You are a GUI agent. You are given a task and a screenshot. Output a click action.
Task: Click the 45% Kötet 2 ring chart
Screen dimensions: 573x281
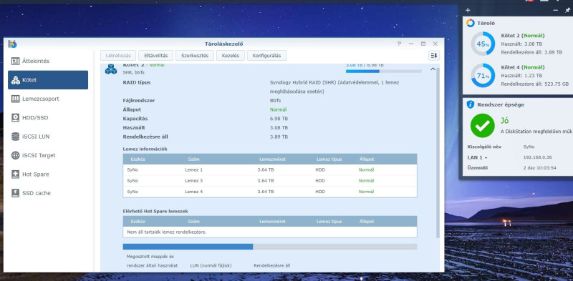[483, 44]
